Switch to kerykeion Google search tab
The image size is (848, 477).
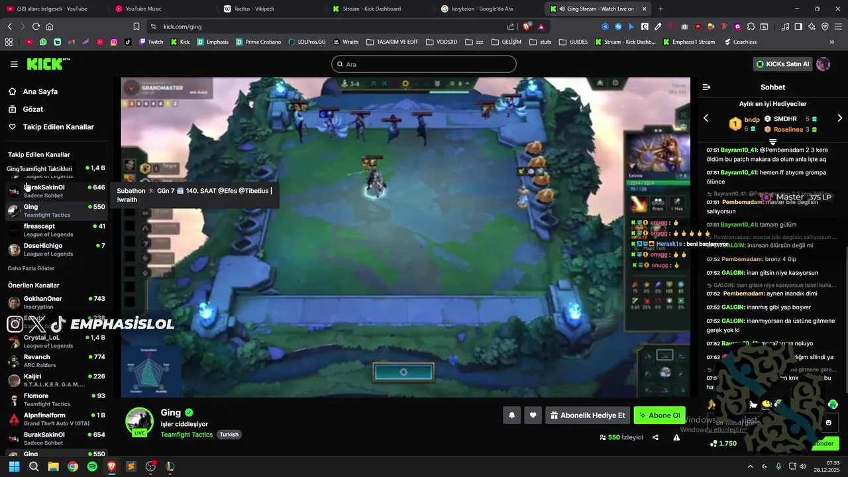click(488, 9)
